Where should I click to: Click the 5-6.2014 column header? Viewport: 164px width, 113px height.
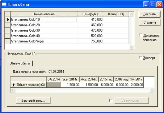click(54, 79)
